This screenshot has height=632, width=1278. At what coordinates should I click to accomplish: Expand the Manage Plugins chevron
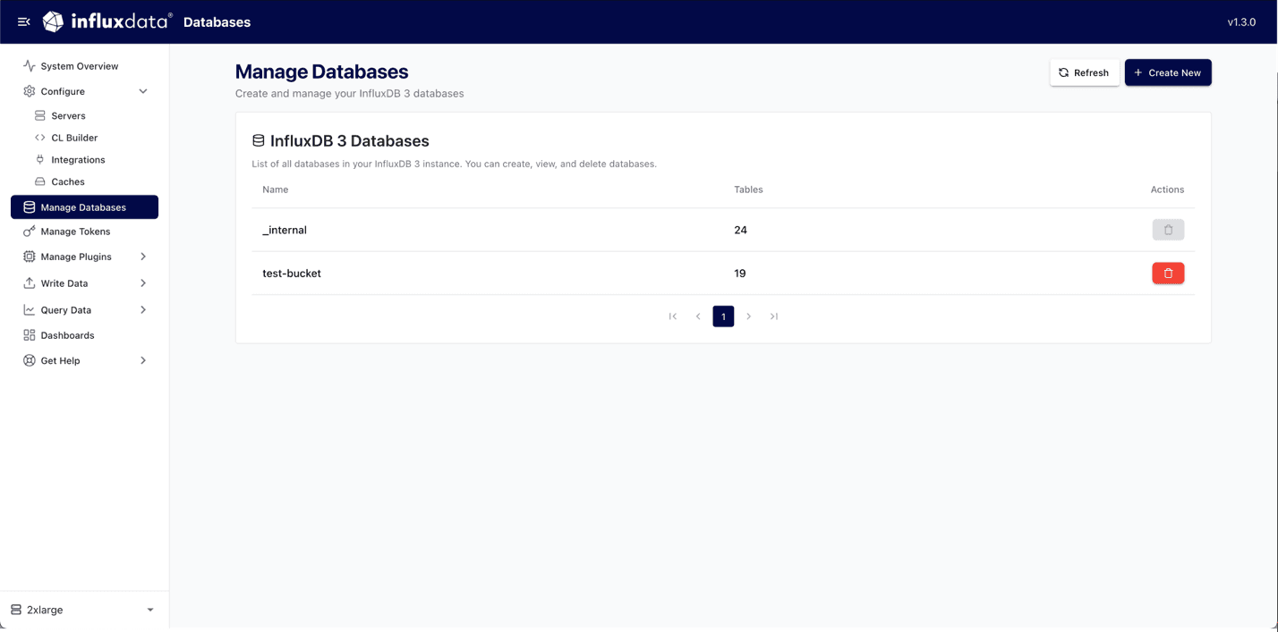tap(143, 257)
